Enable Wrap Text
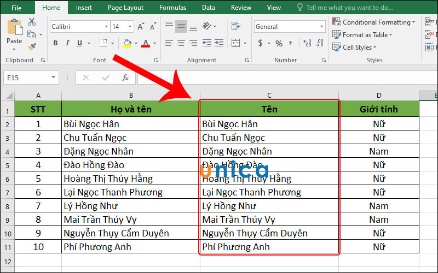The width and height of the screenshot is (438, 273). 236,26
